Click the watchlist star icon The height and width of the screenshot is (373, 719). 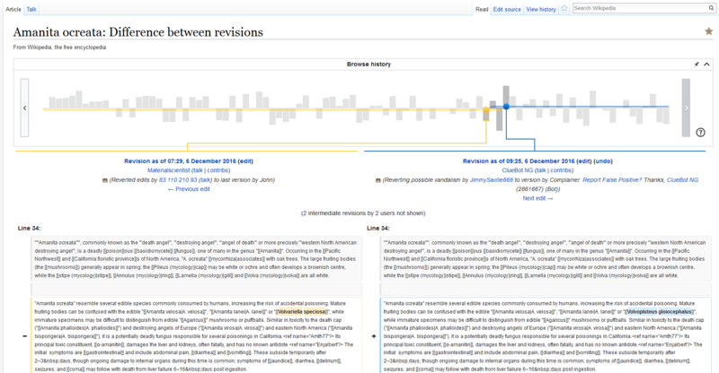(x=564, y=8)
